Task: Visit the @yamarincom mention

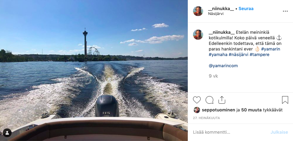Action: tap(223, 66)
